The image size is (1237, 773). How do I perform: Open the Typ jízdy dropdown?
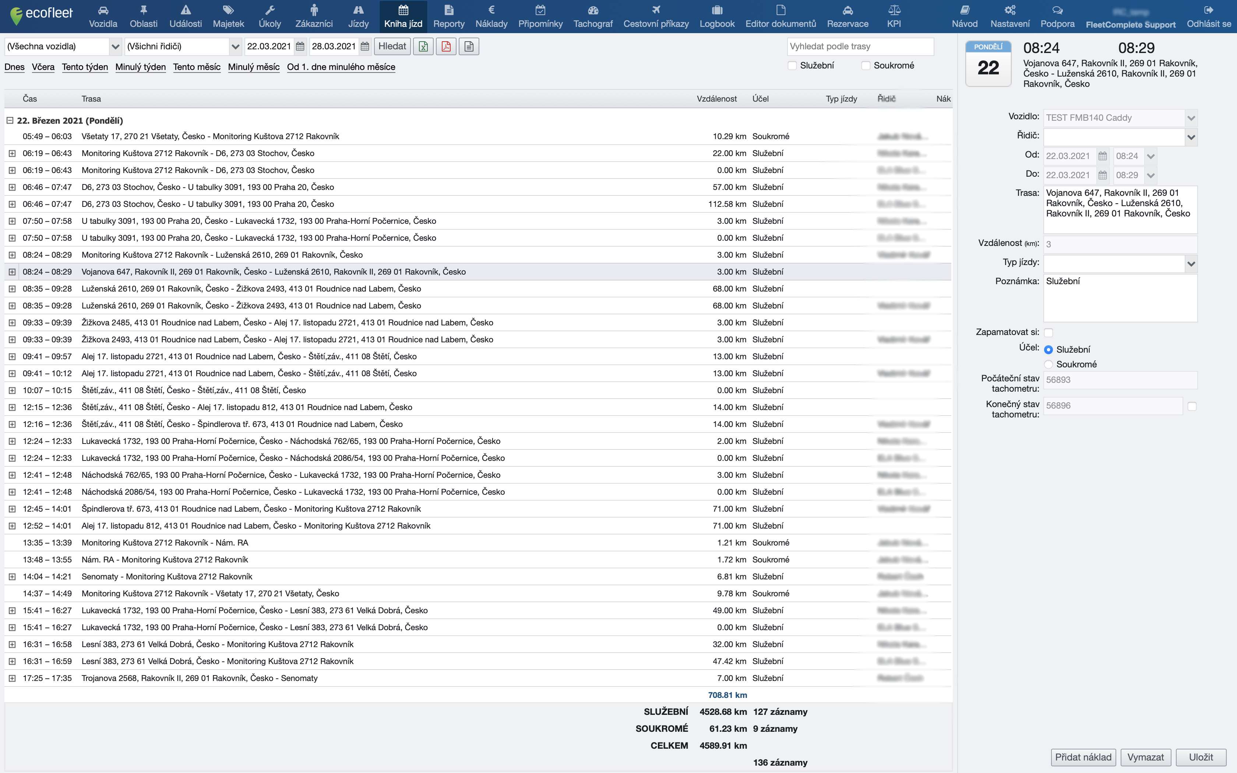click(x=1191, y=264)
